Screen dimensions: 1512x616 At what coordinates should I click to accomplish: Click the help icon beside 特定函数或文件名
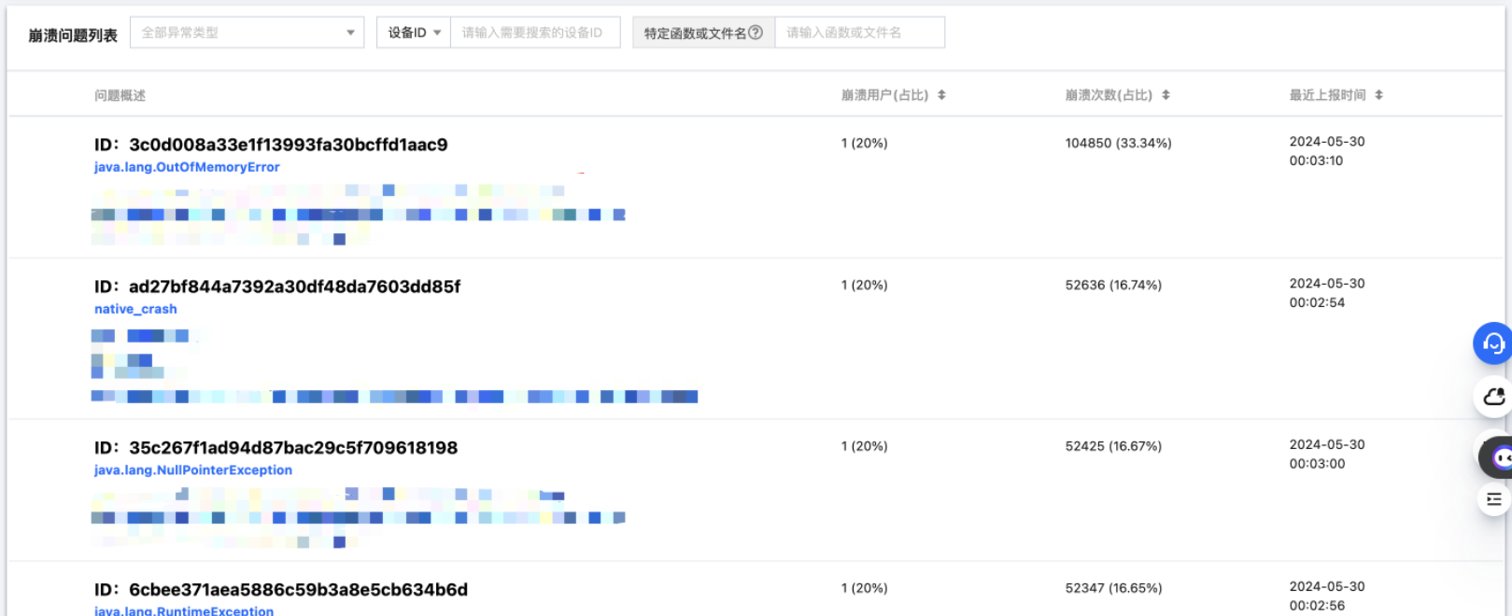point(756,33)
